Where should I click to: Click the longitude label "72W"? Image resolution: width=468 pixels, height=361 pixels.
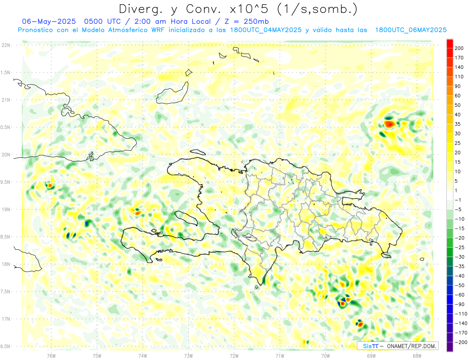click(x=234, y=356)
